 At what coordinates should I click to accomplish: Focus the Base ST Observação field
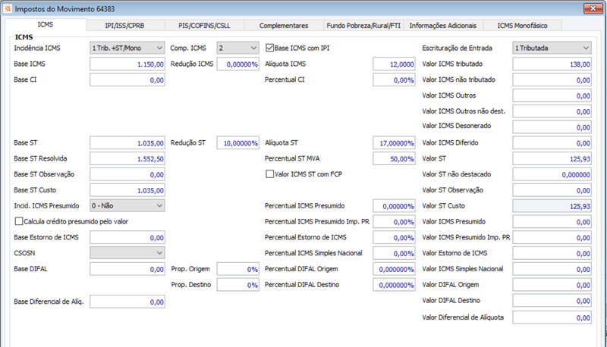click(127, 174)
